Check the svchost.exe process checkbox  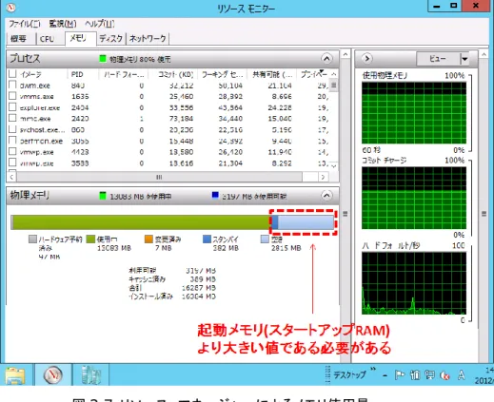[x=12, y=129]
